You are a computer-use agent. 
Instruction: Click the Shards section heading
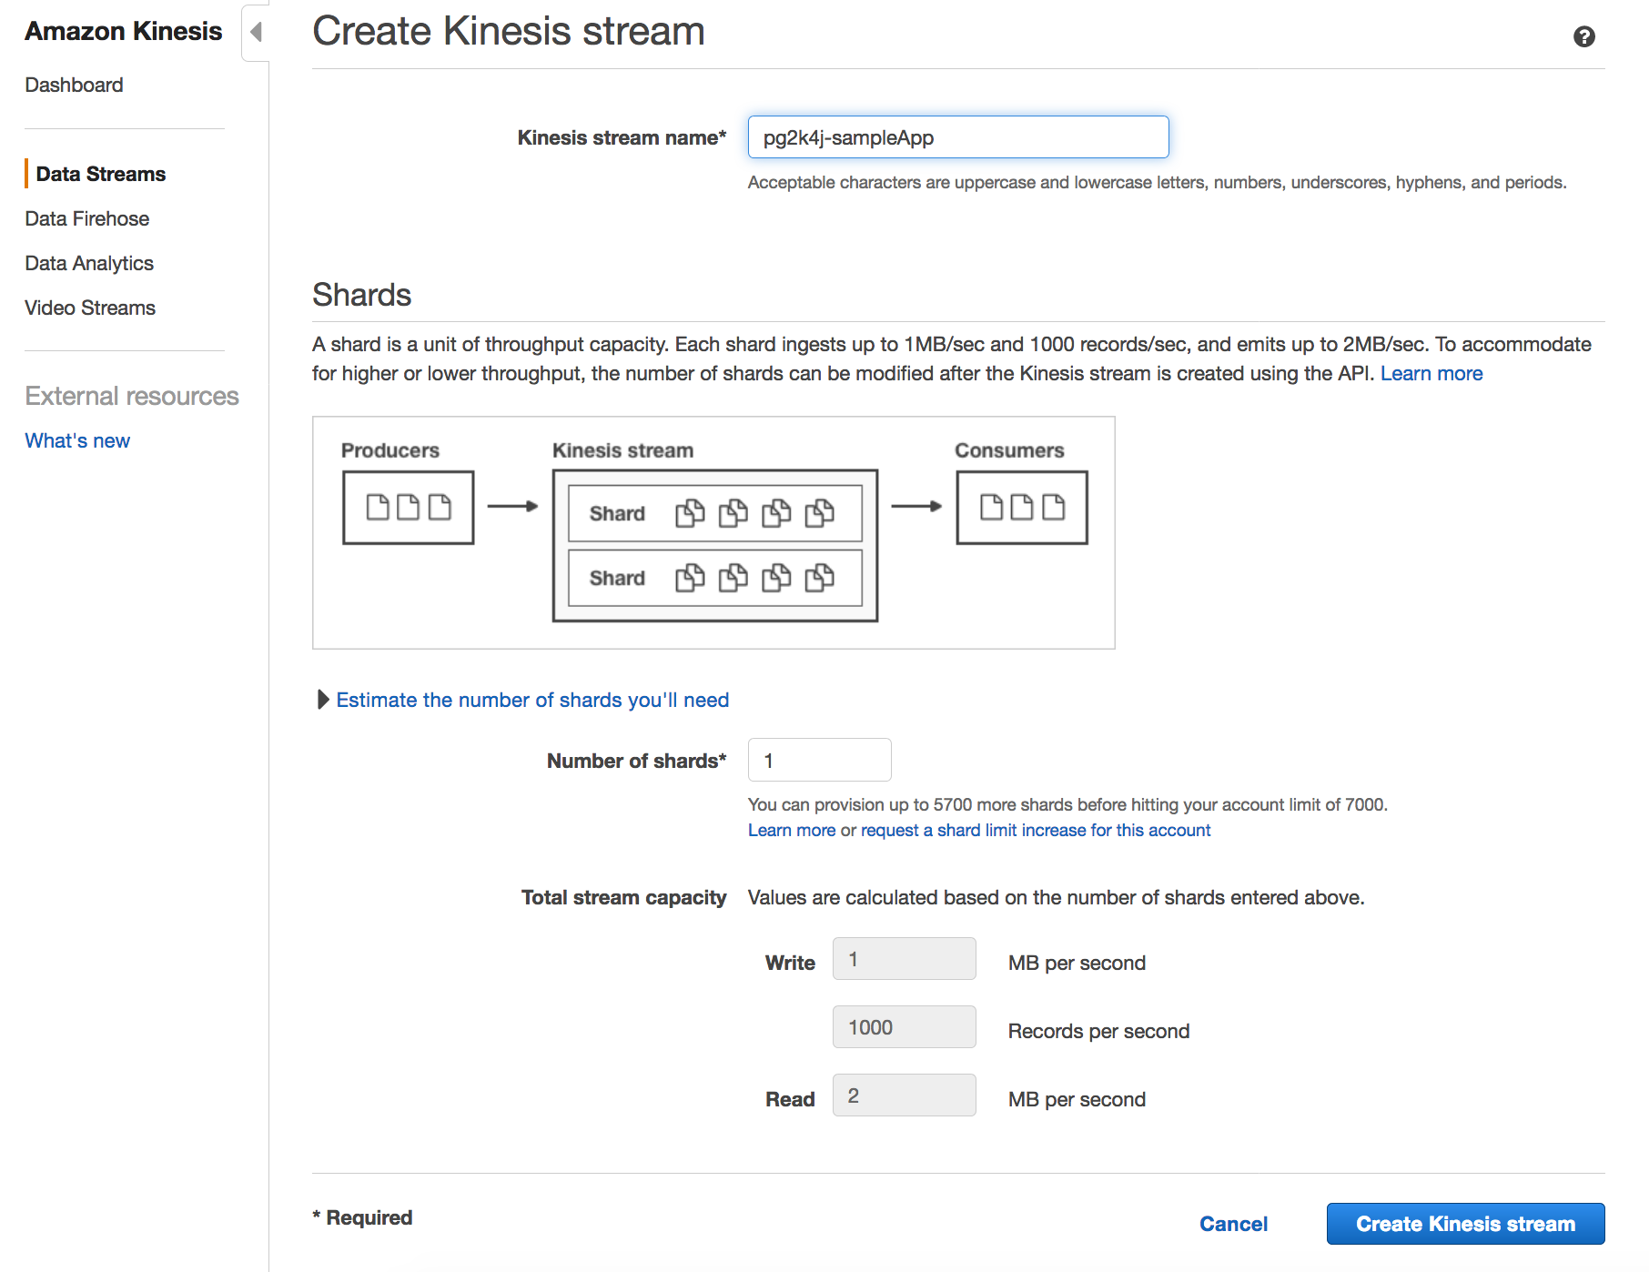click(x=362, y=295)
